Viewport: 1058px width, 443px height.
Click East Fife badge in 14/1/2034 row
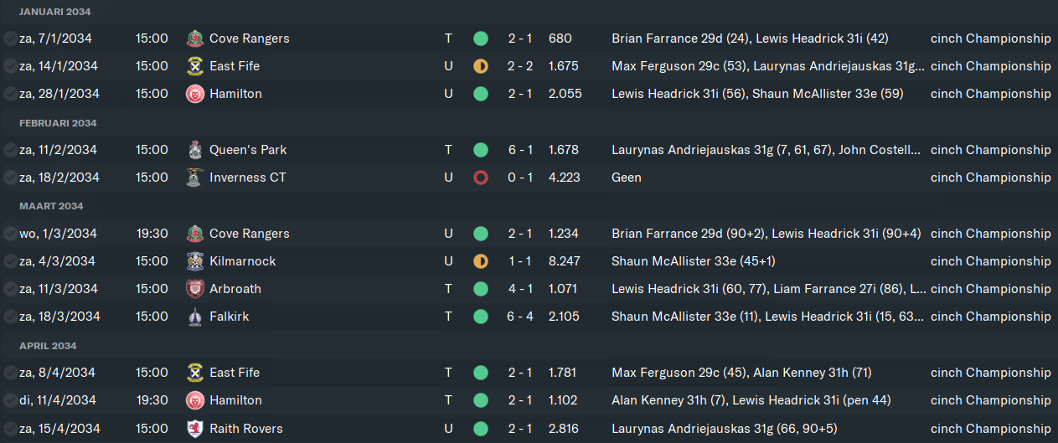click(194, 66)
